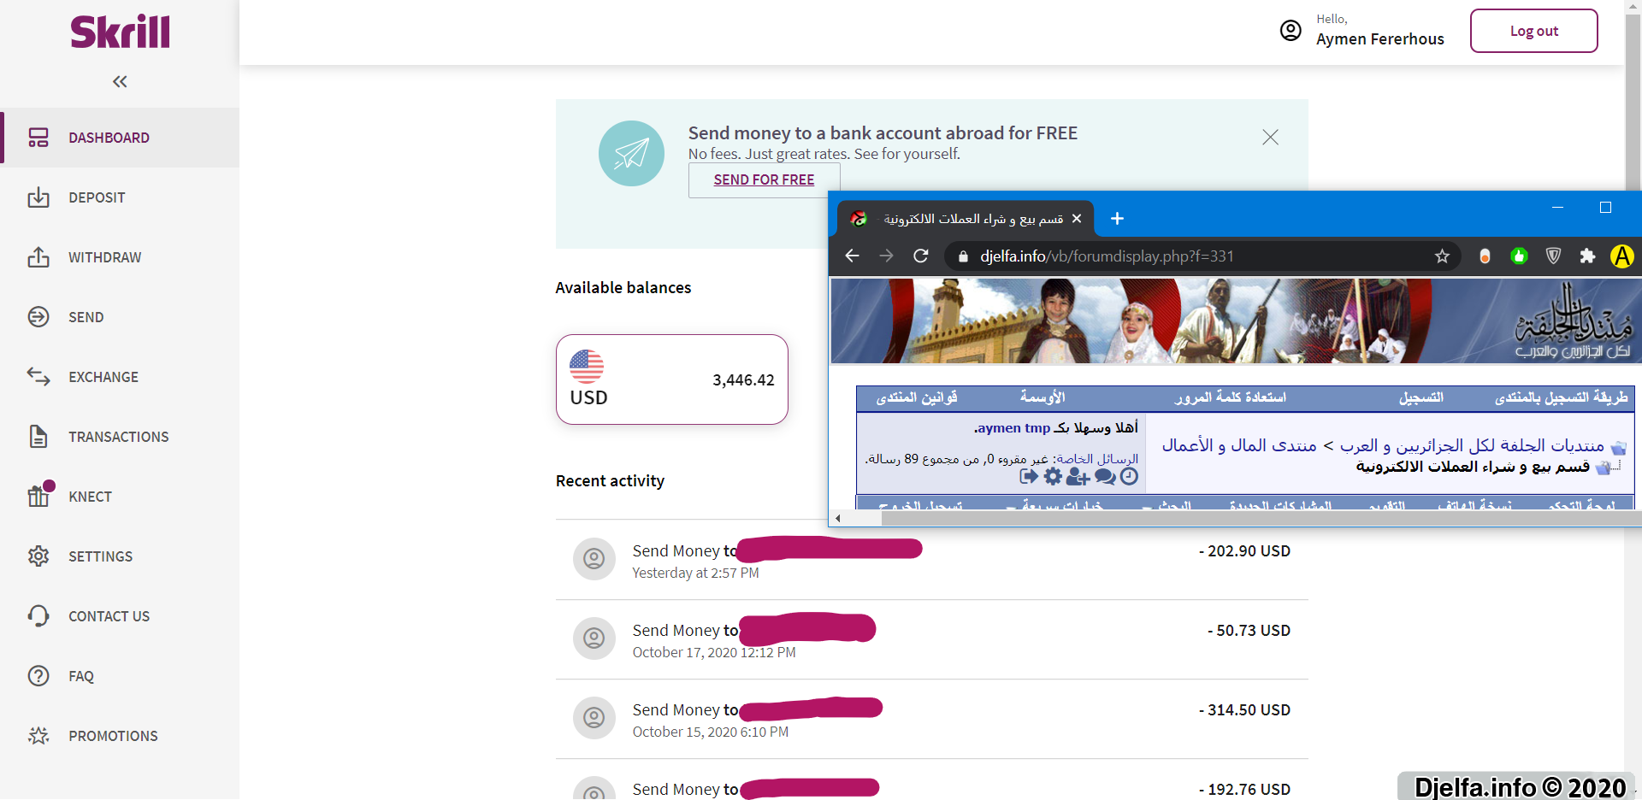1642x800 pixels.
Task: Go to TRANSACTIONS in the sidebar
Action: pos(119,437)
